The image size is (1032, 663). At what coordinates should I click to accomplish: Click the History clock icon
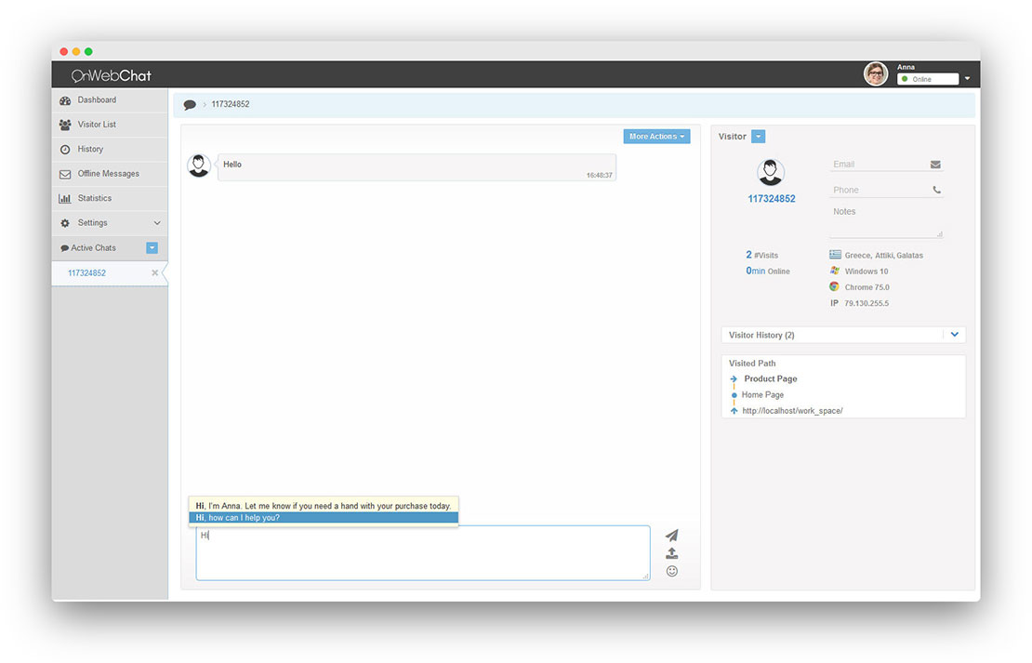click(65, 149)
